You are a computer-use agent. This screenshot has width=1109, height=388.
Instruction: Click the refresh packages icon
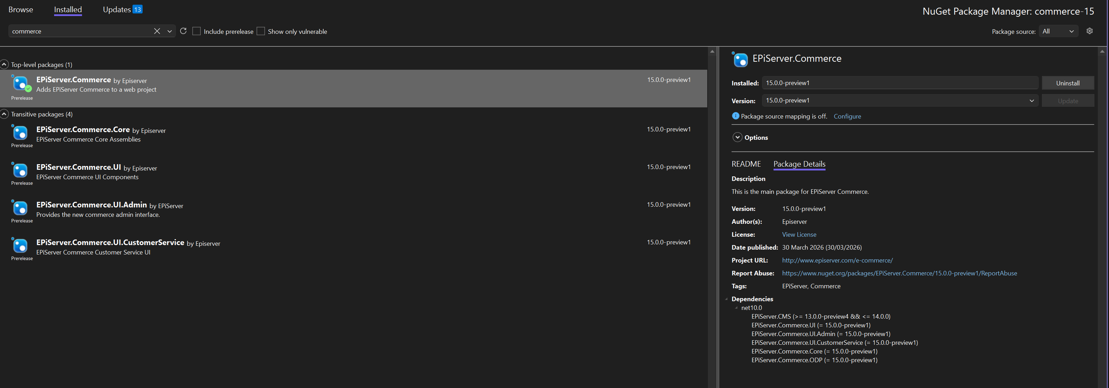pyautogui.click(x=183, y=31)
